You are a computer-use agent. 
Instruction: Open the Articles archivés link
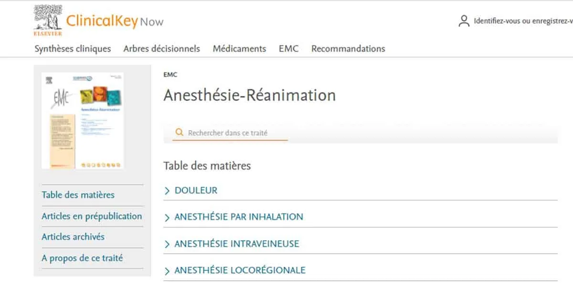point(73,237)
